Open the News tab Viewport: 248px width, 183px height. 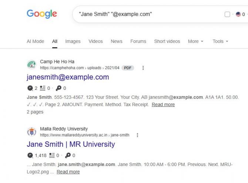click(117, 41)
